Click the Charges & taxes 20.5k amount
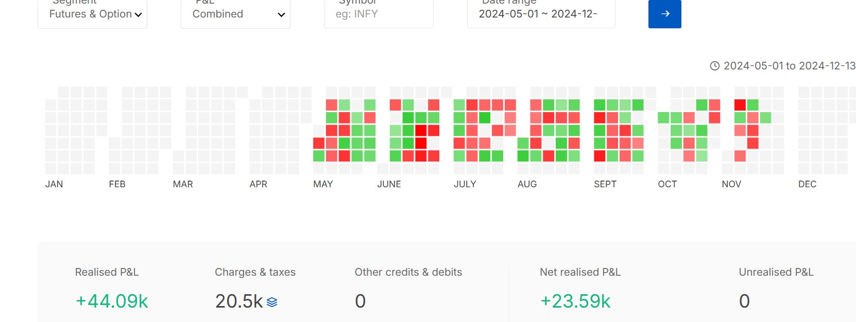856x322 pixels. click(x=239, y=301)
